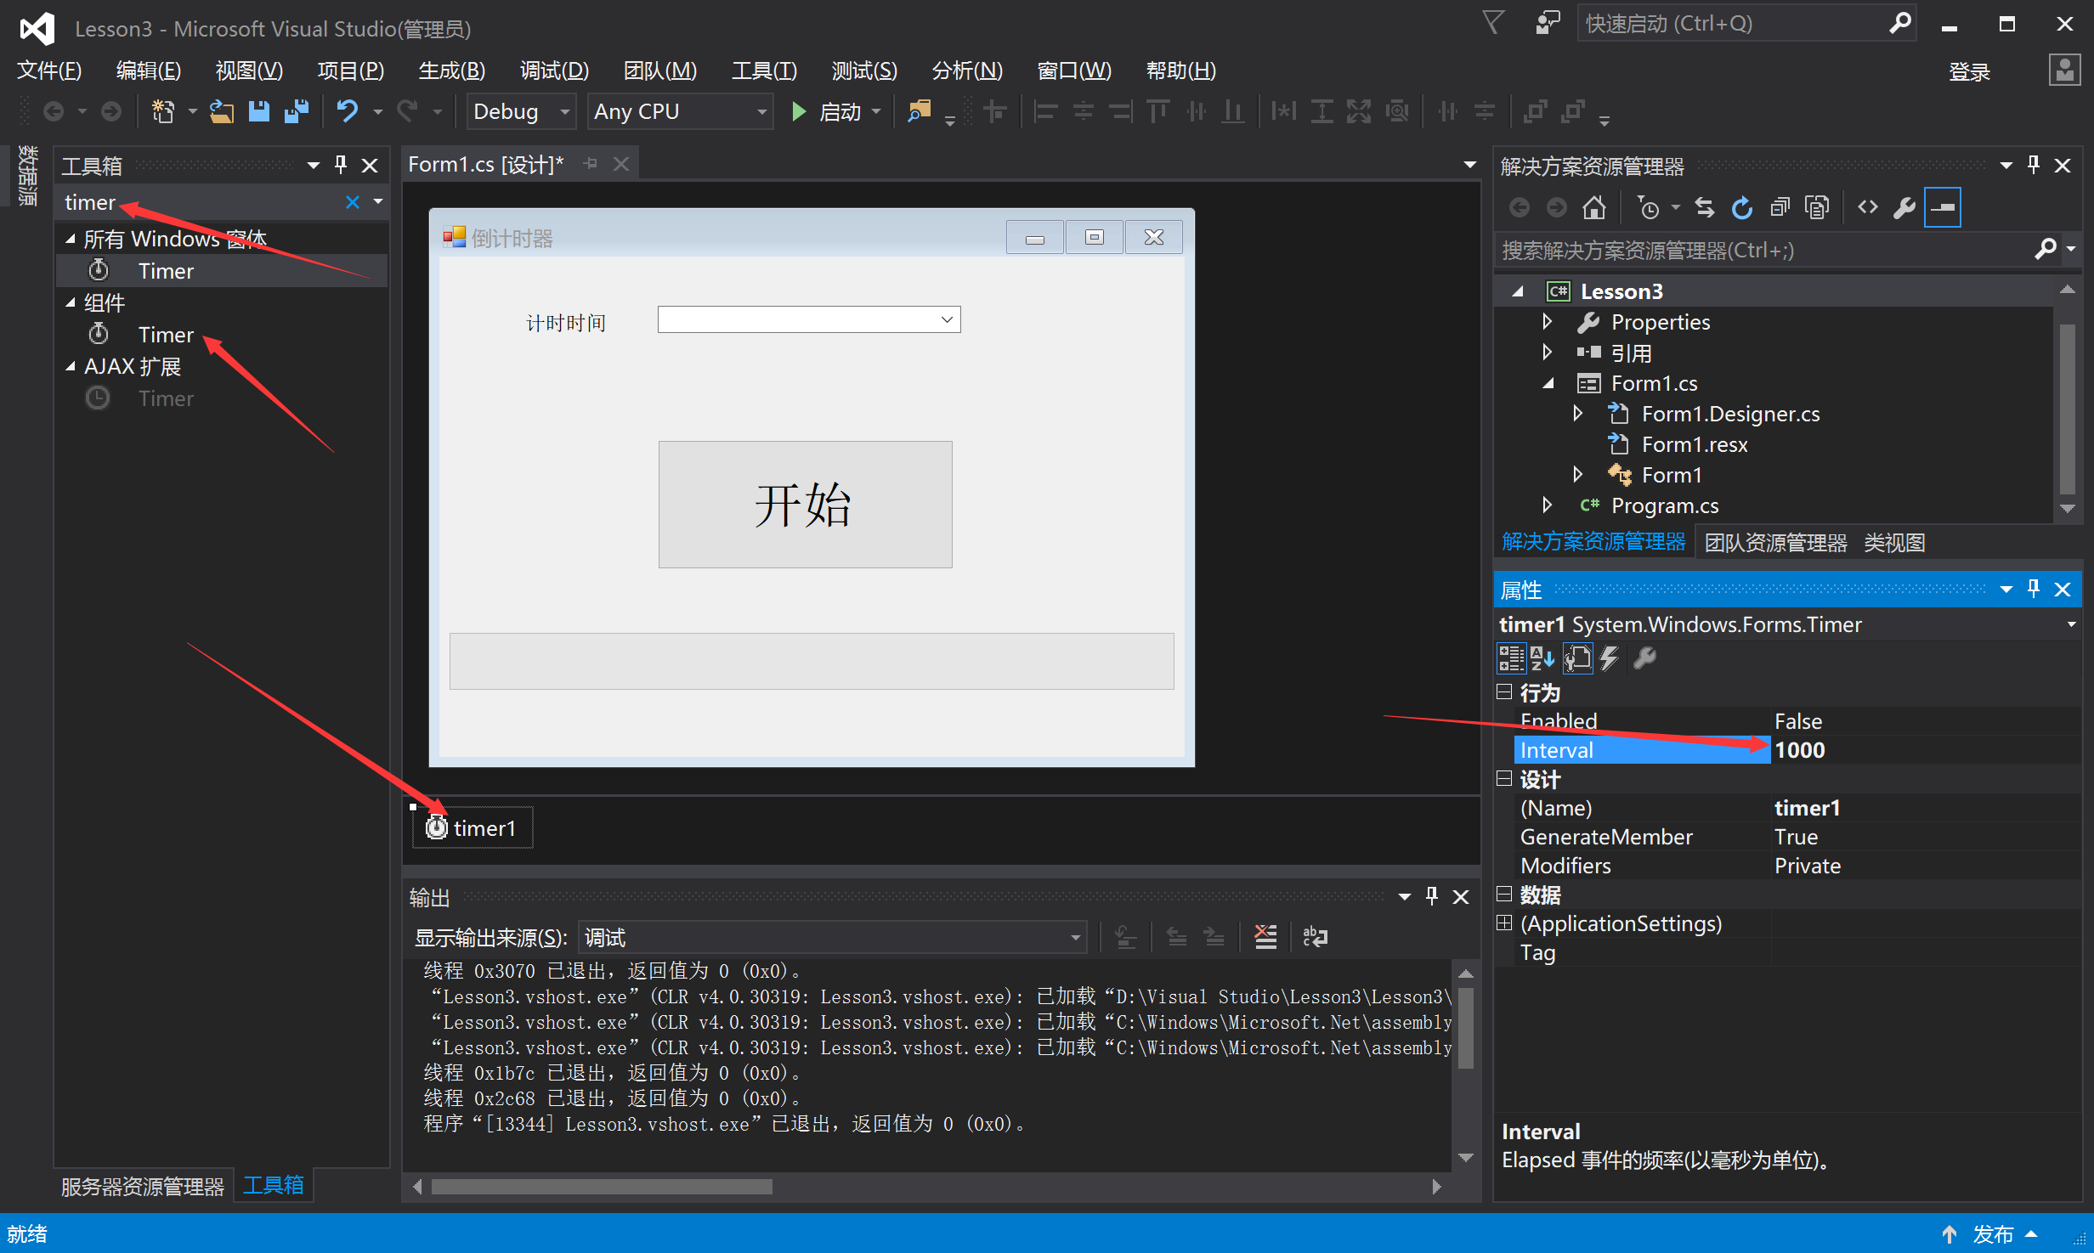Click the Save file toolbar icon
This screenshot has height=1253, width=2094.
(x=258, y=111)
